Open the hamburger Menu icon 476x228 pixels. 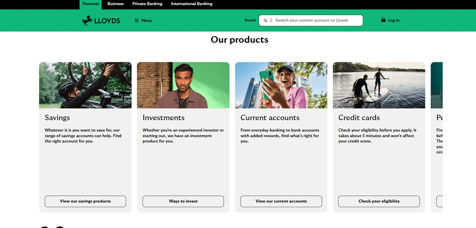point(137,21)
